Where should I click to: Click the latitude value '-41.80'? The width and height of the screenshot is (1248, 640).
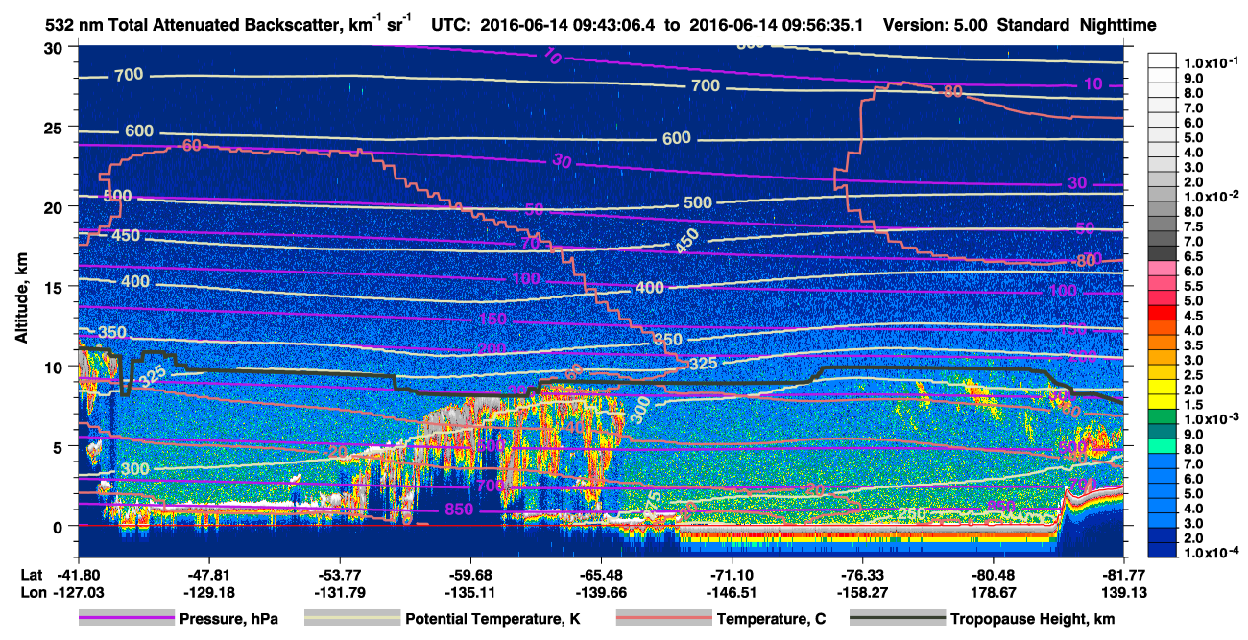pyautogui.click(x=79, y=576)
